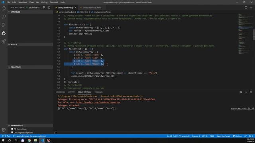Open the nodejs.org inspector docs link
The width and height of the screenshot is (255, 143).
point(98,102)
